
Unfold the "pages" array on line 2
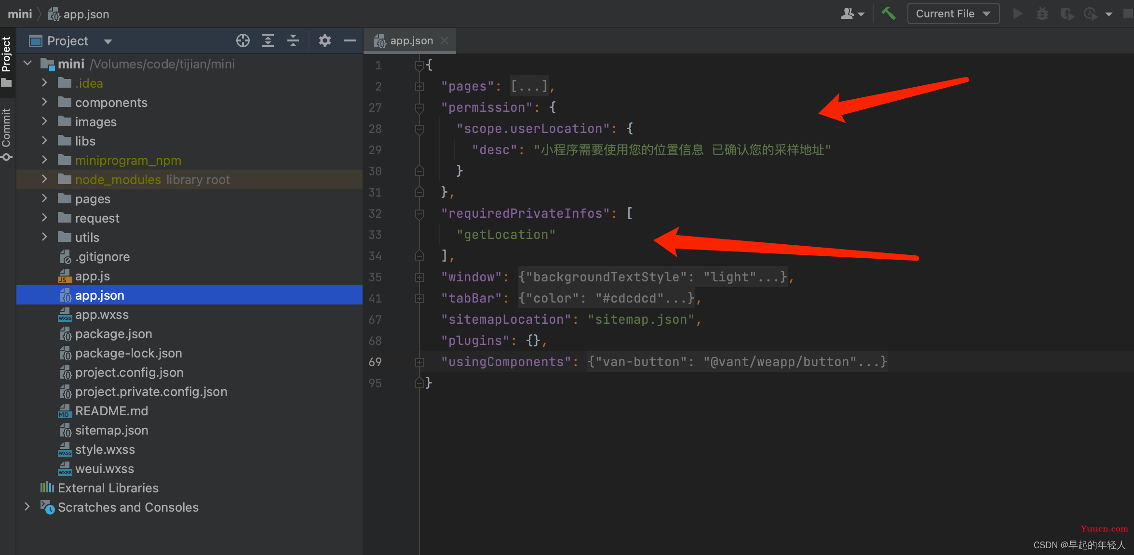click(x=419, y=87)
